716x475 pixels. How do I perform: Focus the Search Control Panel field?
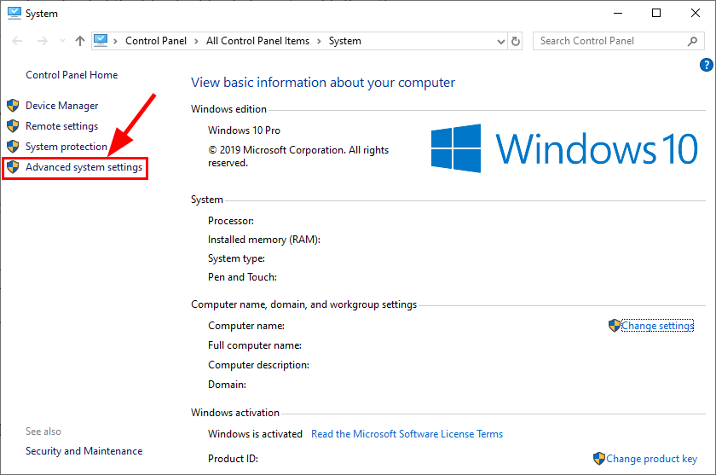pyautogui.click(x=609, y=41)
